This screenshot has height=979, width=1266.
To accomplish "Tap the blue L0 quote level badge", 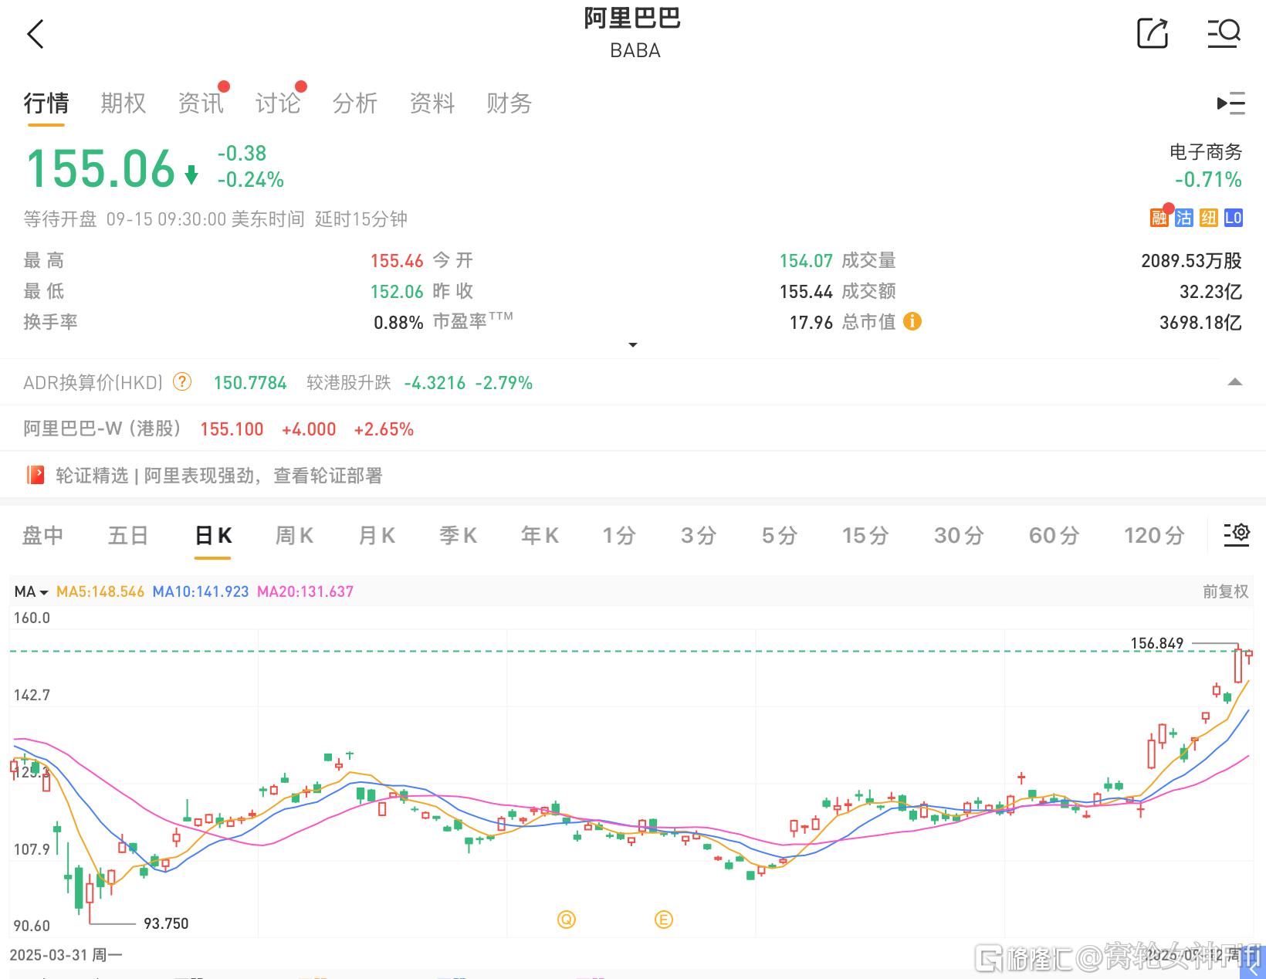I will pos(1233,218).
